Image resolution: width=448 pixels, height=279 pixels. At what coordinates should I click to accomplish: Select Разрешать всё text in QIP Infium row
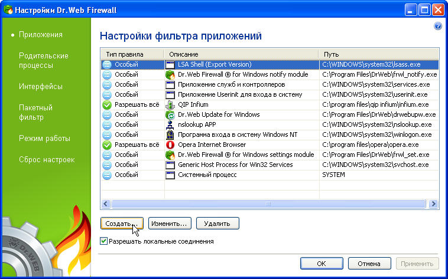[x=137, y=104]
